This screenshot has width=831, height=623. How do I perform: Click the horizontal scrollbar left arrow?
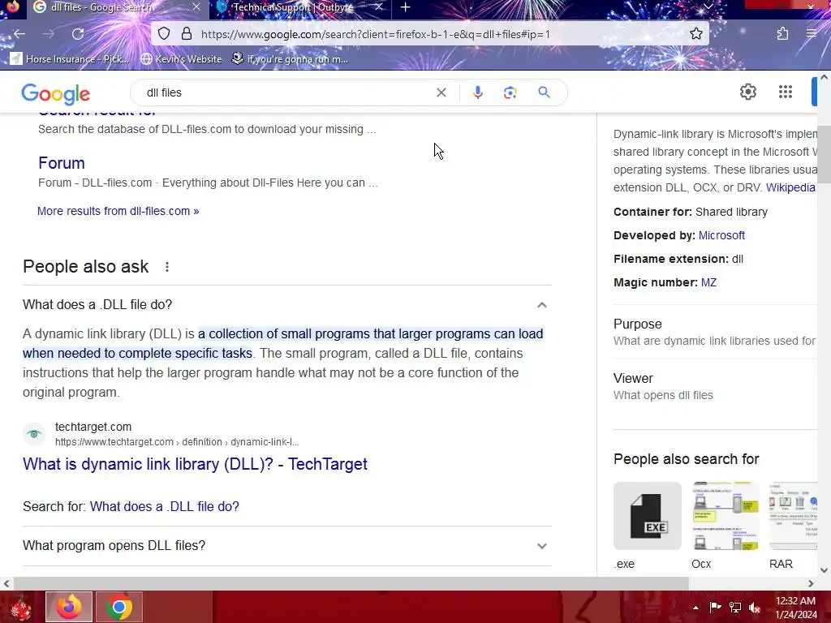[x=6, y=583]
